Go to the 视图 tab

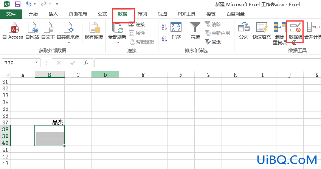click(x=162, y=14)
